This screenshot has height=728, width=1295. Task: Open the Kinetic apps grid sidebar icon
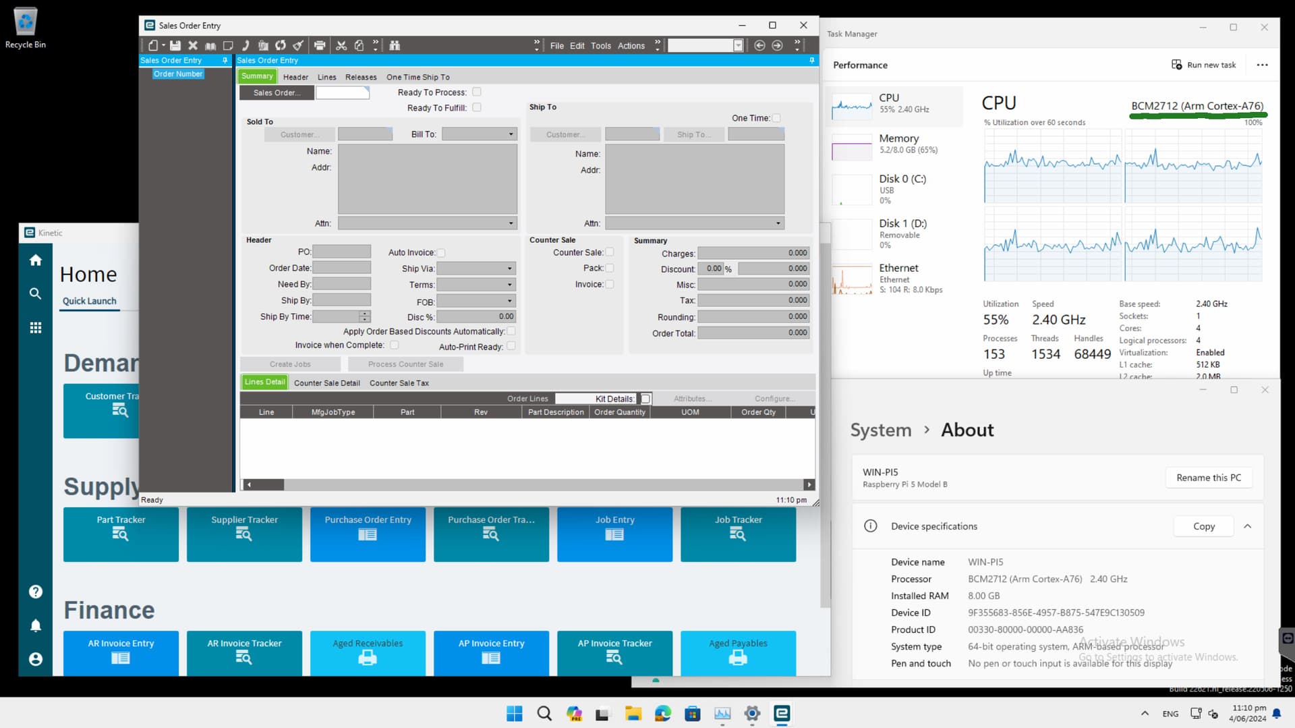coord(36,327)
